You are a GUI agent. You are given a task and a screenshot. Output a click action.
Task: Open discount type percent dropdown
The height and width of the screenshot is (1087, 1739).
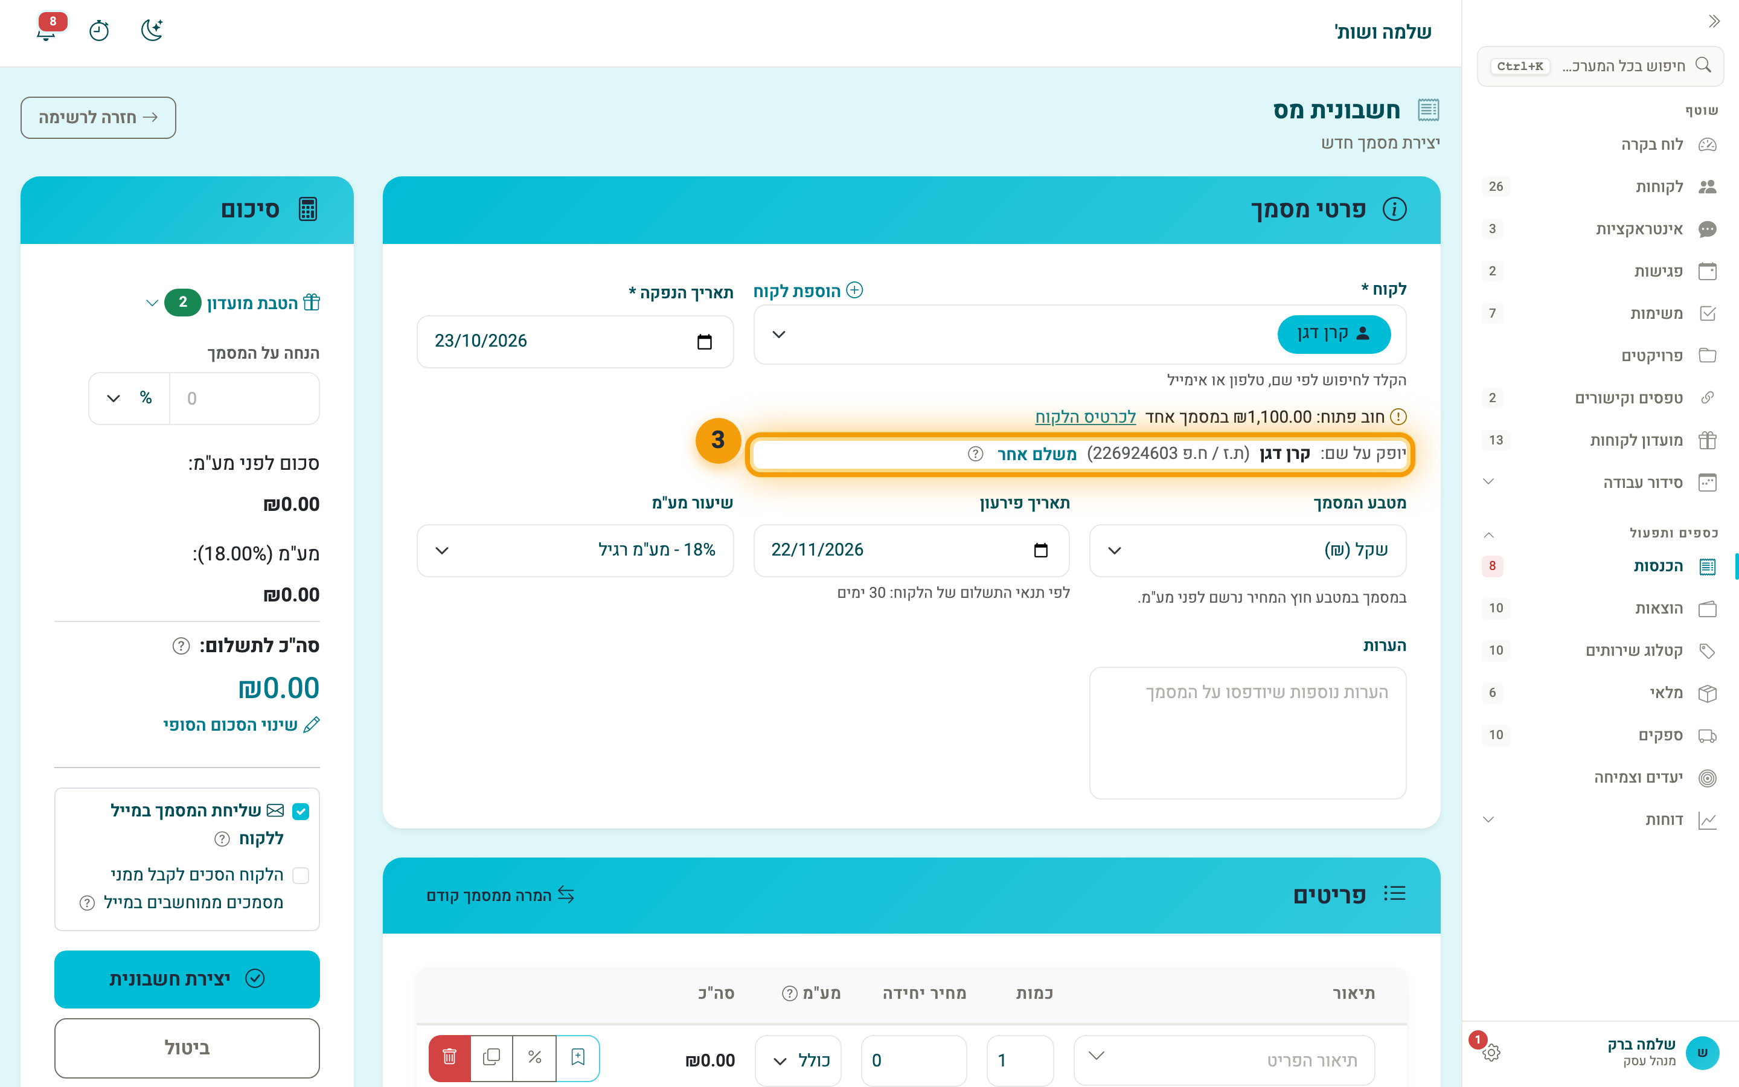coord(129,399)
